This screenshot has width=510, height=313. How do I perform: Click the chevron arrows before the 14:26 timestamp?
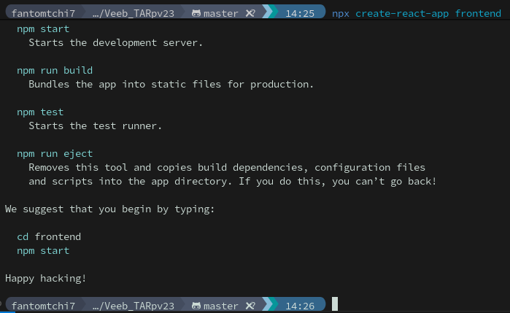pyautogui.click(x=268, y=306)
